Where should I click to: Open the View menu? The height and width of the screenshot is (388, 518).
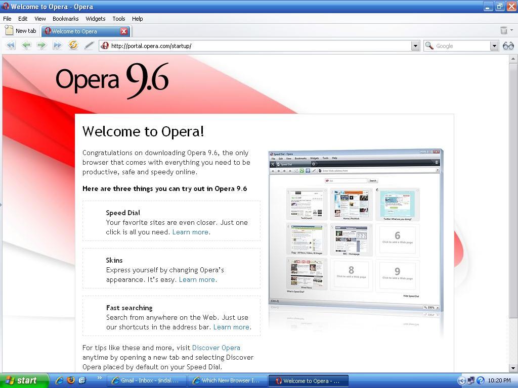pyautogui.click(x=40, y=19)
